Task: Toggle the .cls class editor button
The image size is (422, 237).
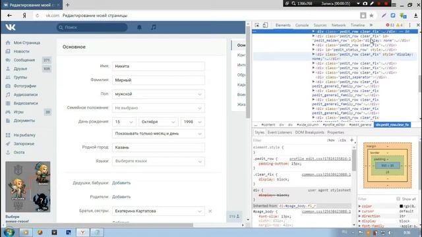Action: click(x=342, y=140)
